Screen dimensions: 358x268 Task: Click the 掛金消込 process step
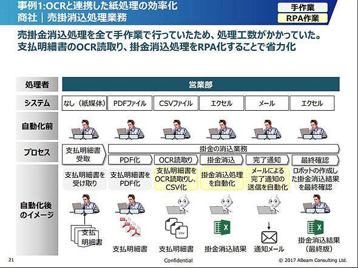click(x=221, y=160)
